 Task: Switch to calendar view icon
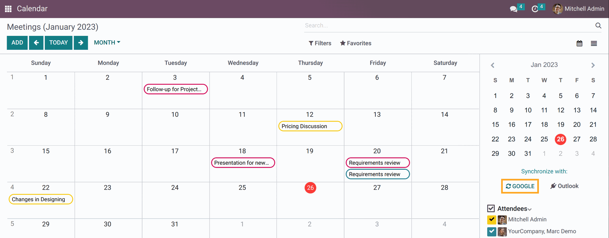tap(580, 43)
